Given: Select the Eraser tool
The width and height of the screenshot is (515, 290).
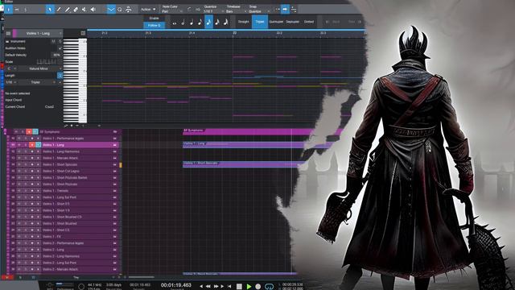Looking at the screenshot, I should (x=76, y=10).
